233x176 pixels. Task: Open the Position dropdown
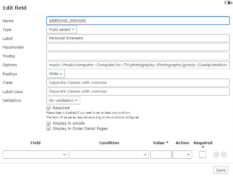pyautogui.click(x=55, y=73)
